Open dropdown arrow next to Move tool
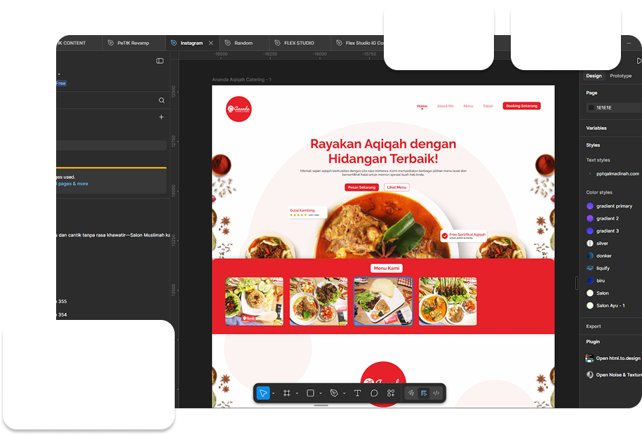The image size is (642, 435). click(x=273, y=394)
